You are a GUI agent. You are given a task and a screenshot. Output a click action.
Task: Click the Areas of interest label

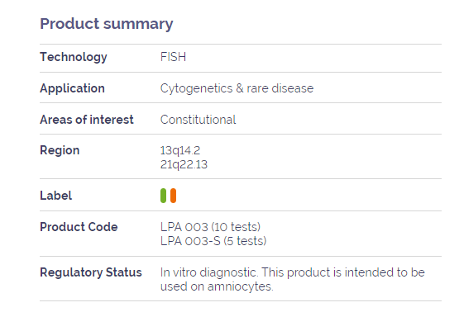[87, 120]
